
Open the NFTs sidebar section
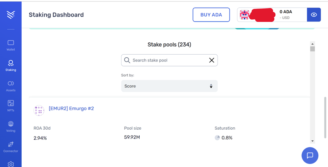click(11, 105)
